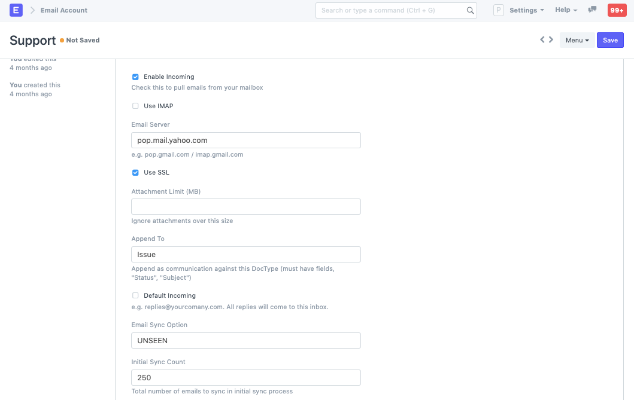
Task: Click the ERPNext home icon
Action: (16, 10)
